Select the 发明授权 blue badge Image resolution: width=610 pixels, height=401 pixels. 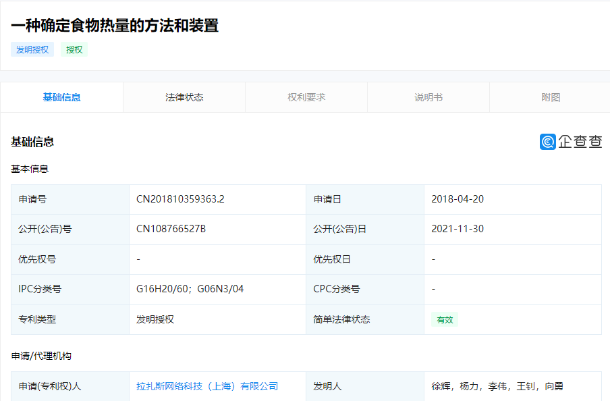point(32,49)
